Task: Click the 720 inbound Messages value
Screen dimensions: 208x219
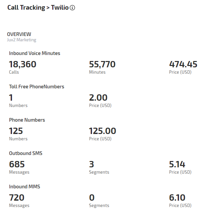Action: pyautogui.click(x=17, y=198)
